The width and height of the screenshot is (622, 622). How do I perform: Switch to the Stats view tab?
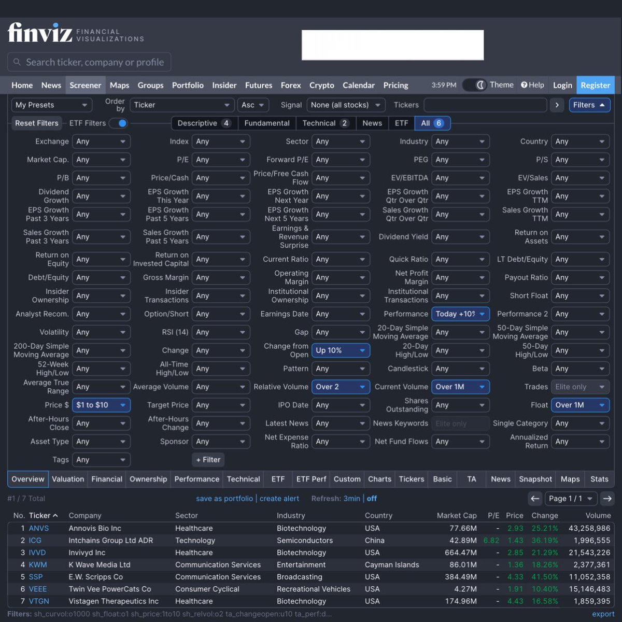pyautogui.click(x=599, y=479)
